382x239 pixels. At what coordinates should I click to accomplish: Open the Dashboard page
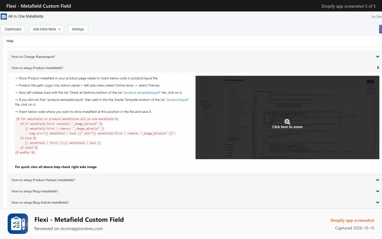tap(13, 29)
